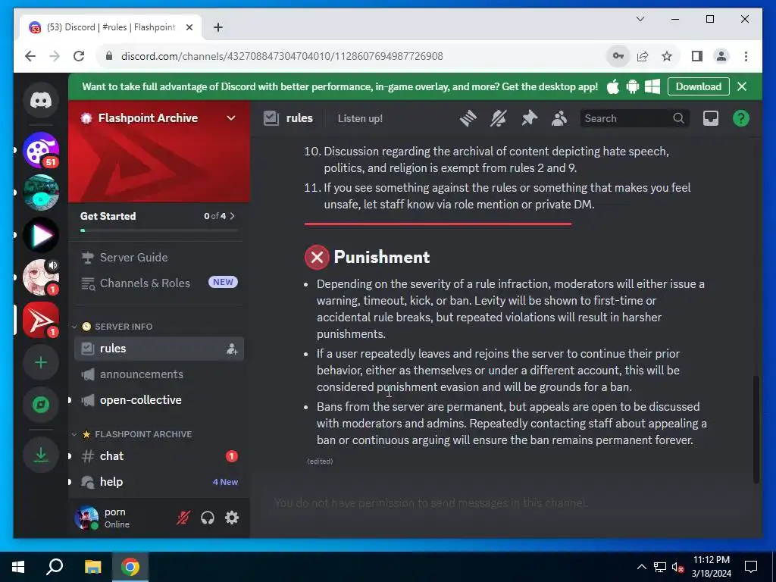Click the Punishment heading
Image resolution: width=776 pixels, height=582 pixels.
(x=382, y=257)
